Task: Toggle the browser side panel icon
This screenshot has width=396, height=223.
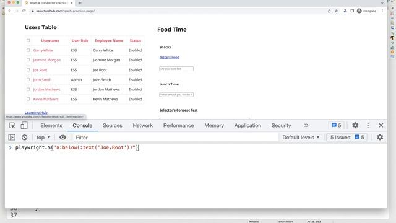Action: [x=352, y=11]
